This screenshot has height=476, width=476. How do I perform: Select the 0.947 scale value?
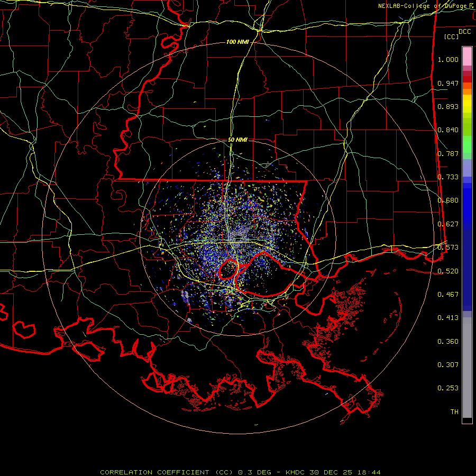pyautogui.click(x=448, y=83)
